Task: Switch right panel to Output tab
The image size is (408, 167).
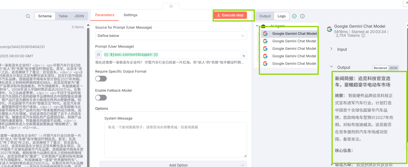Action: [265, 16]
